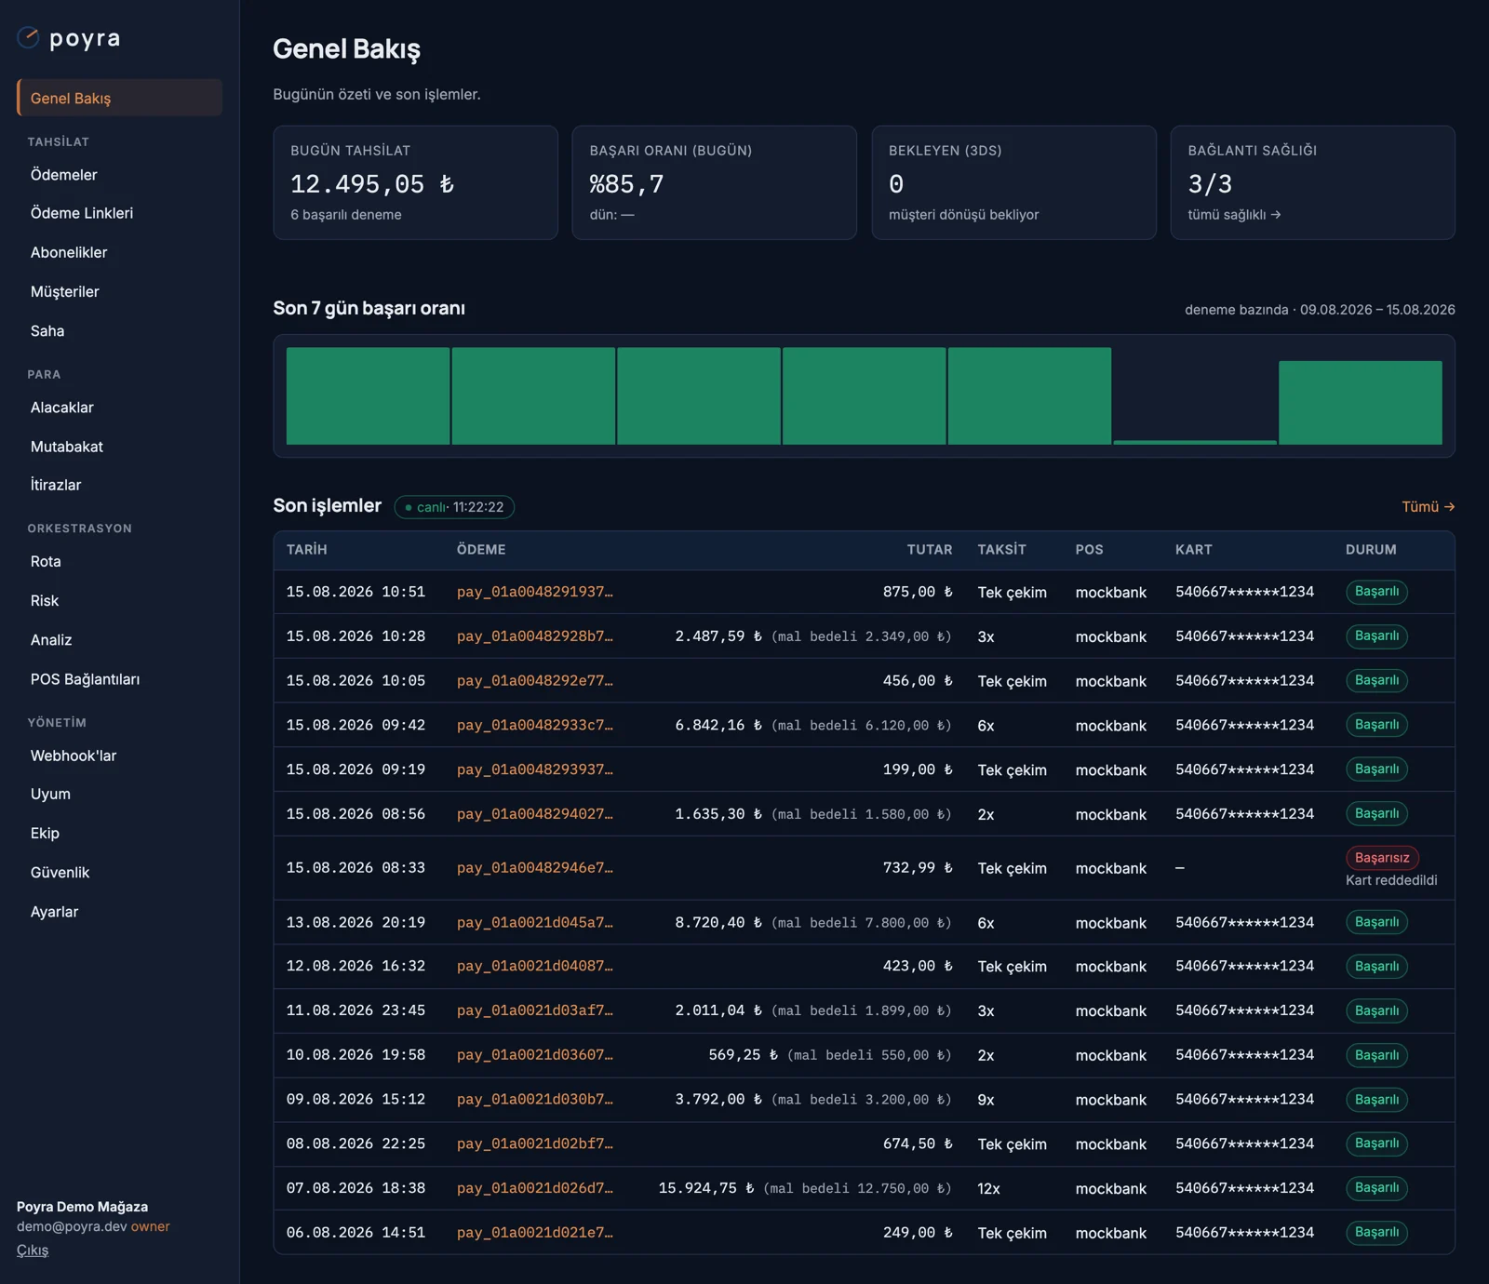Open İtirazlar section
Viewport: 1489px width, 1284px height.
pyautogui.click(x=56, y=485)
